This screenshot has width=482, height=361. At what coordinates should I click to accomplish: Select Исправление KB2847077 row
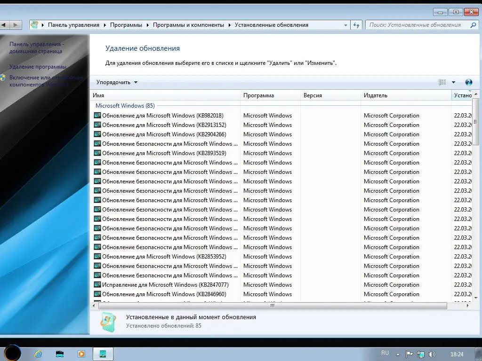[281, 284]
